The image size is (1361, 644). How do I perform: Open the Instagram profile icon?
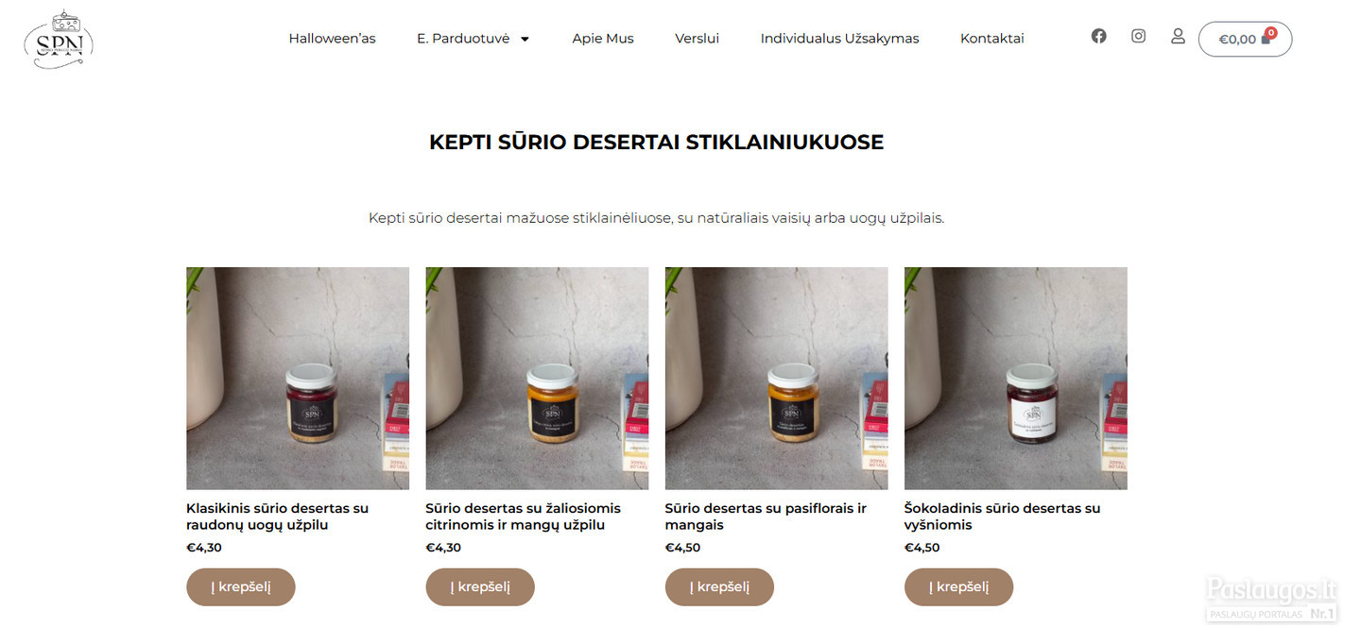click(x=1139, y=36)
